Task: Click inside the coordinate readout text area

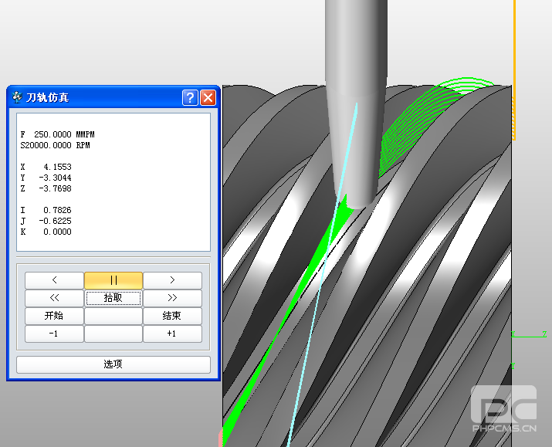Action: click(x=113, y=181)
